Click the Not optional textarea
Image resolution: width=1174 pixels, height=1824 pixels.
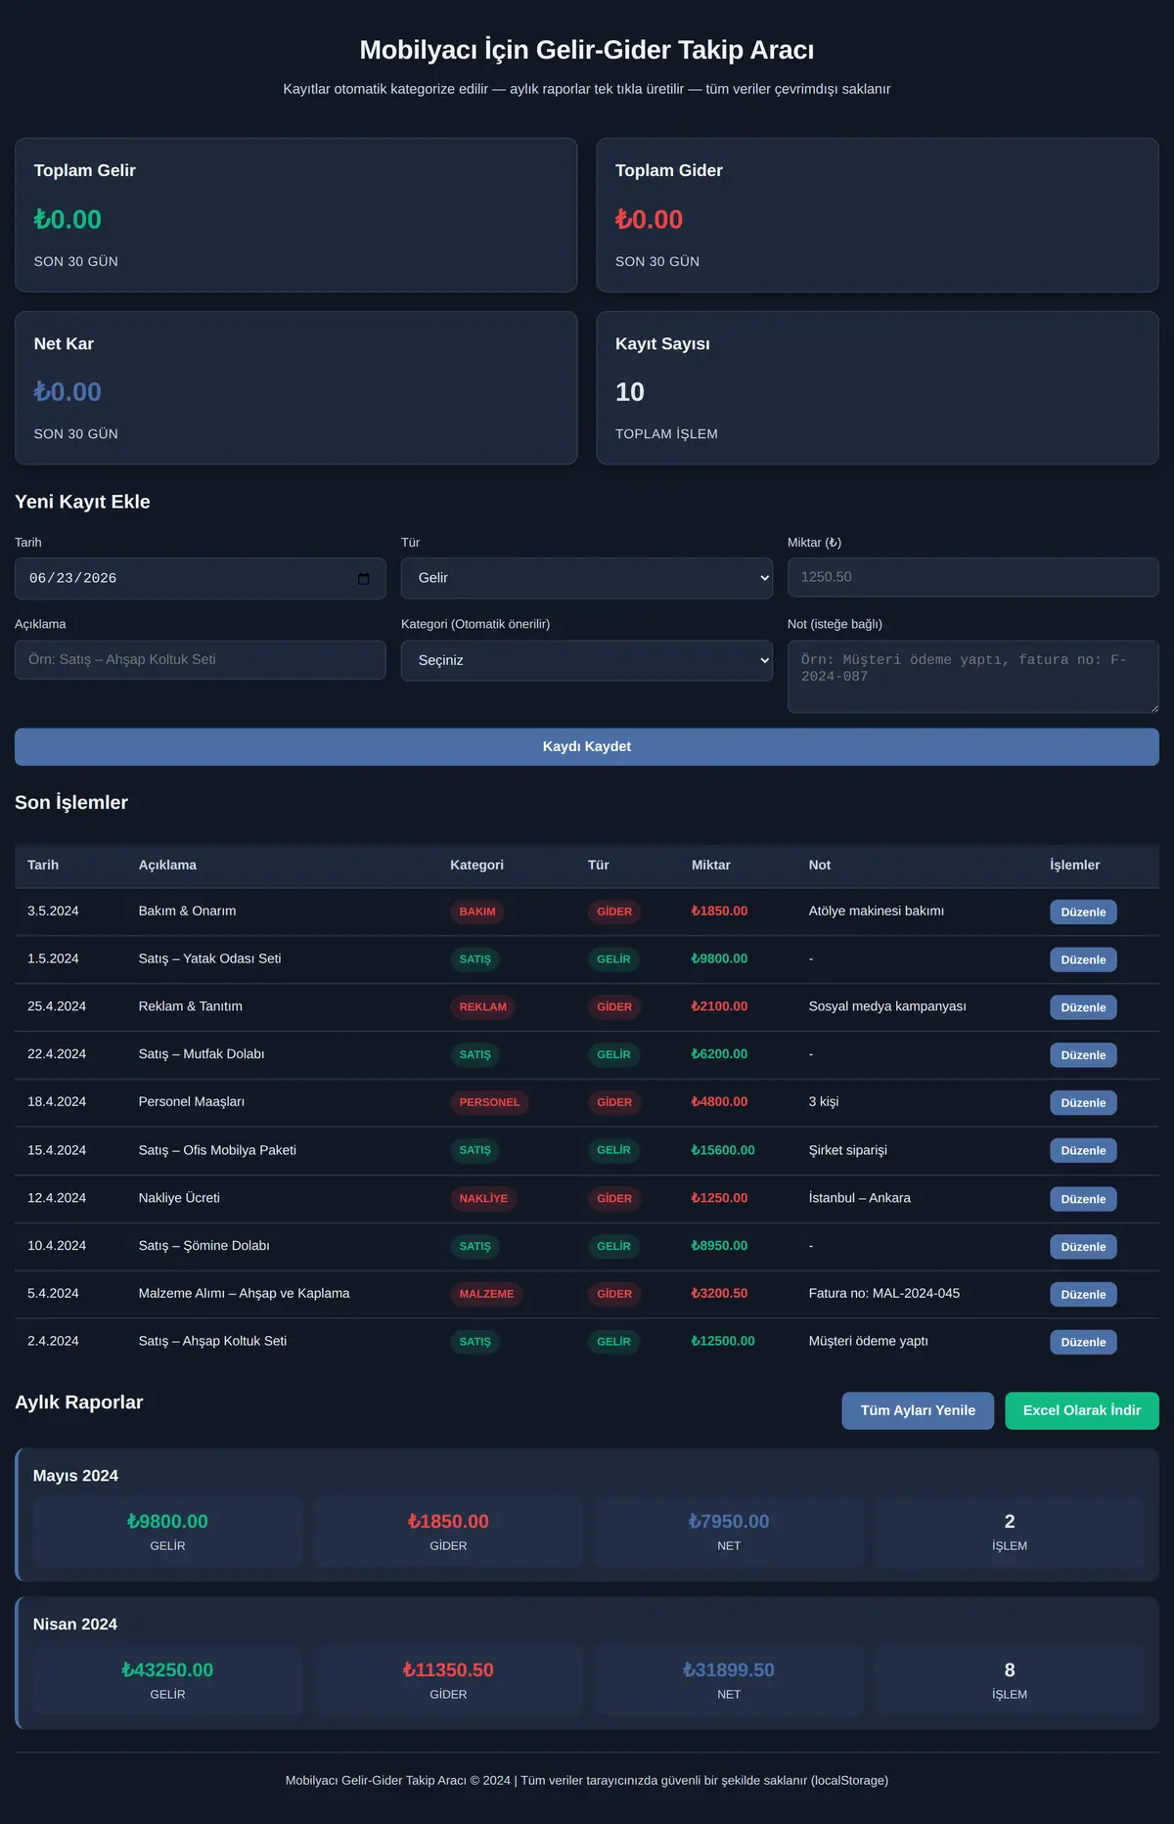973,677
